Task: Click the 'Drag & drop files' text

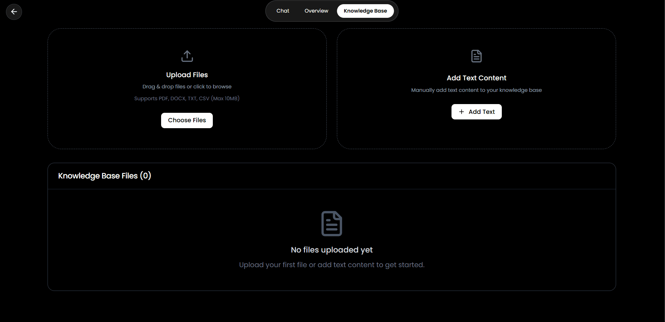Action: click(187, 86)
